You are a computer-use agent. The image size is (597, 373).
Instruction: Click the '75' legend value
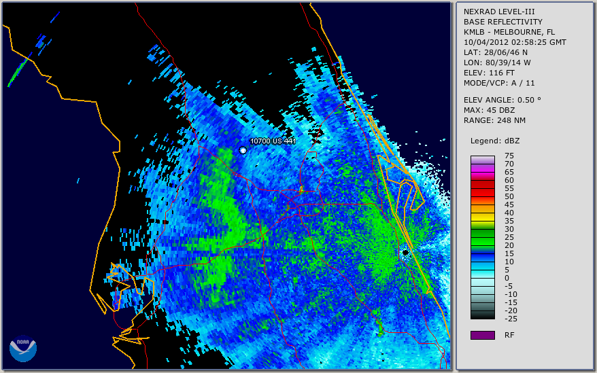click(x=509, y=156)
